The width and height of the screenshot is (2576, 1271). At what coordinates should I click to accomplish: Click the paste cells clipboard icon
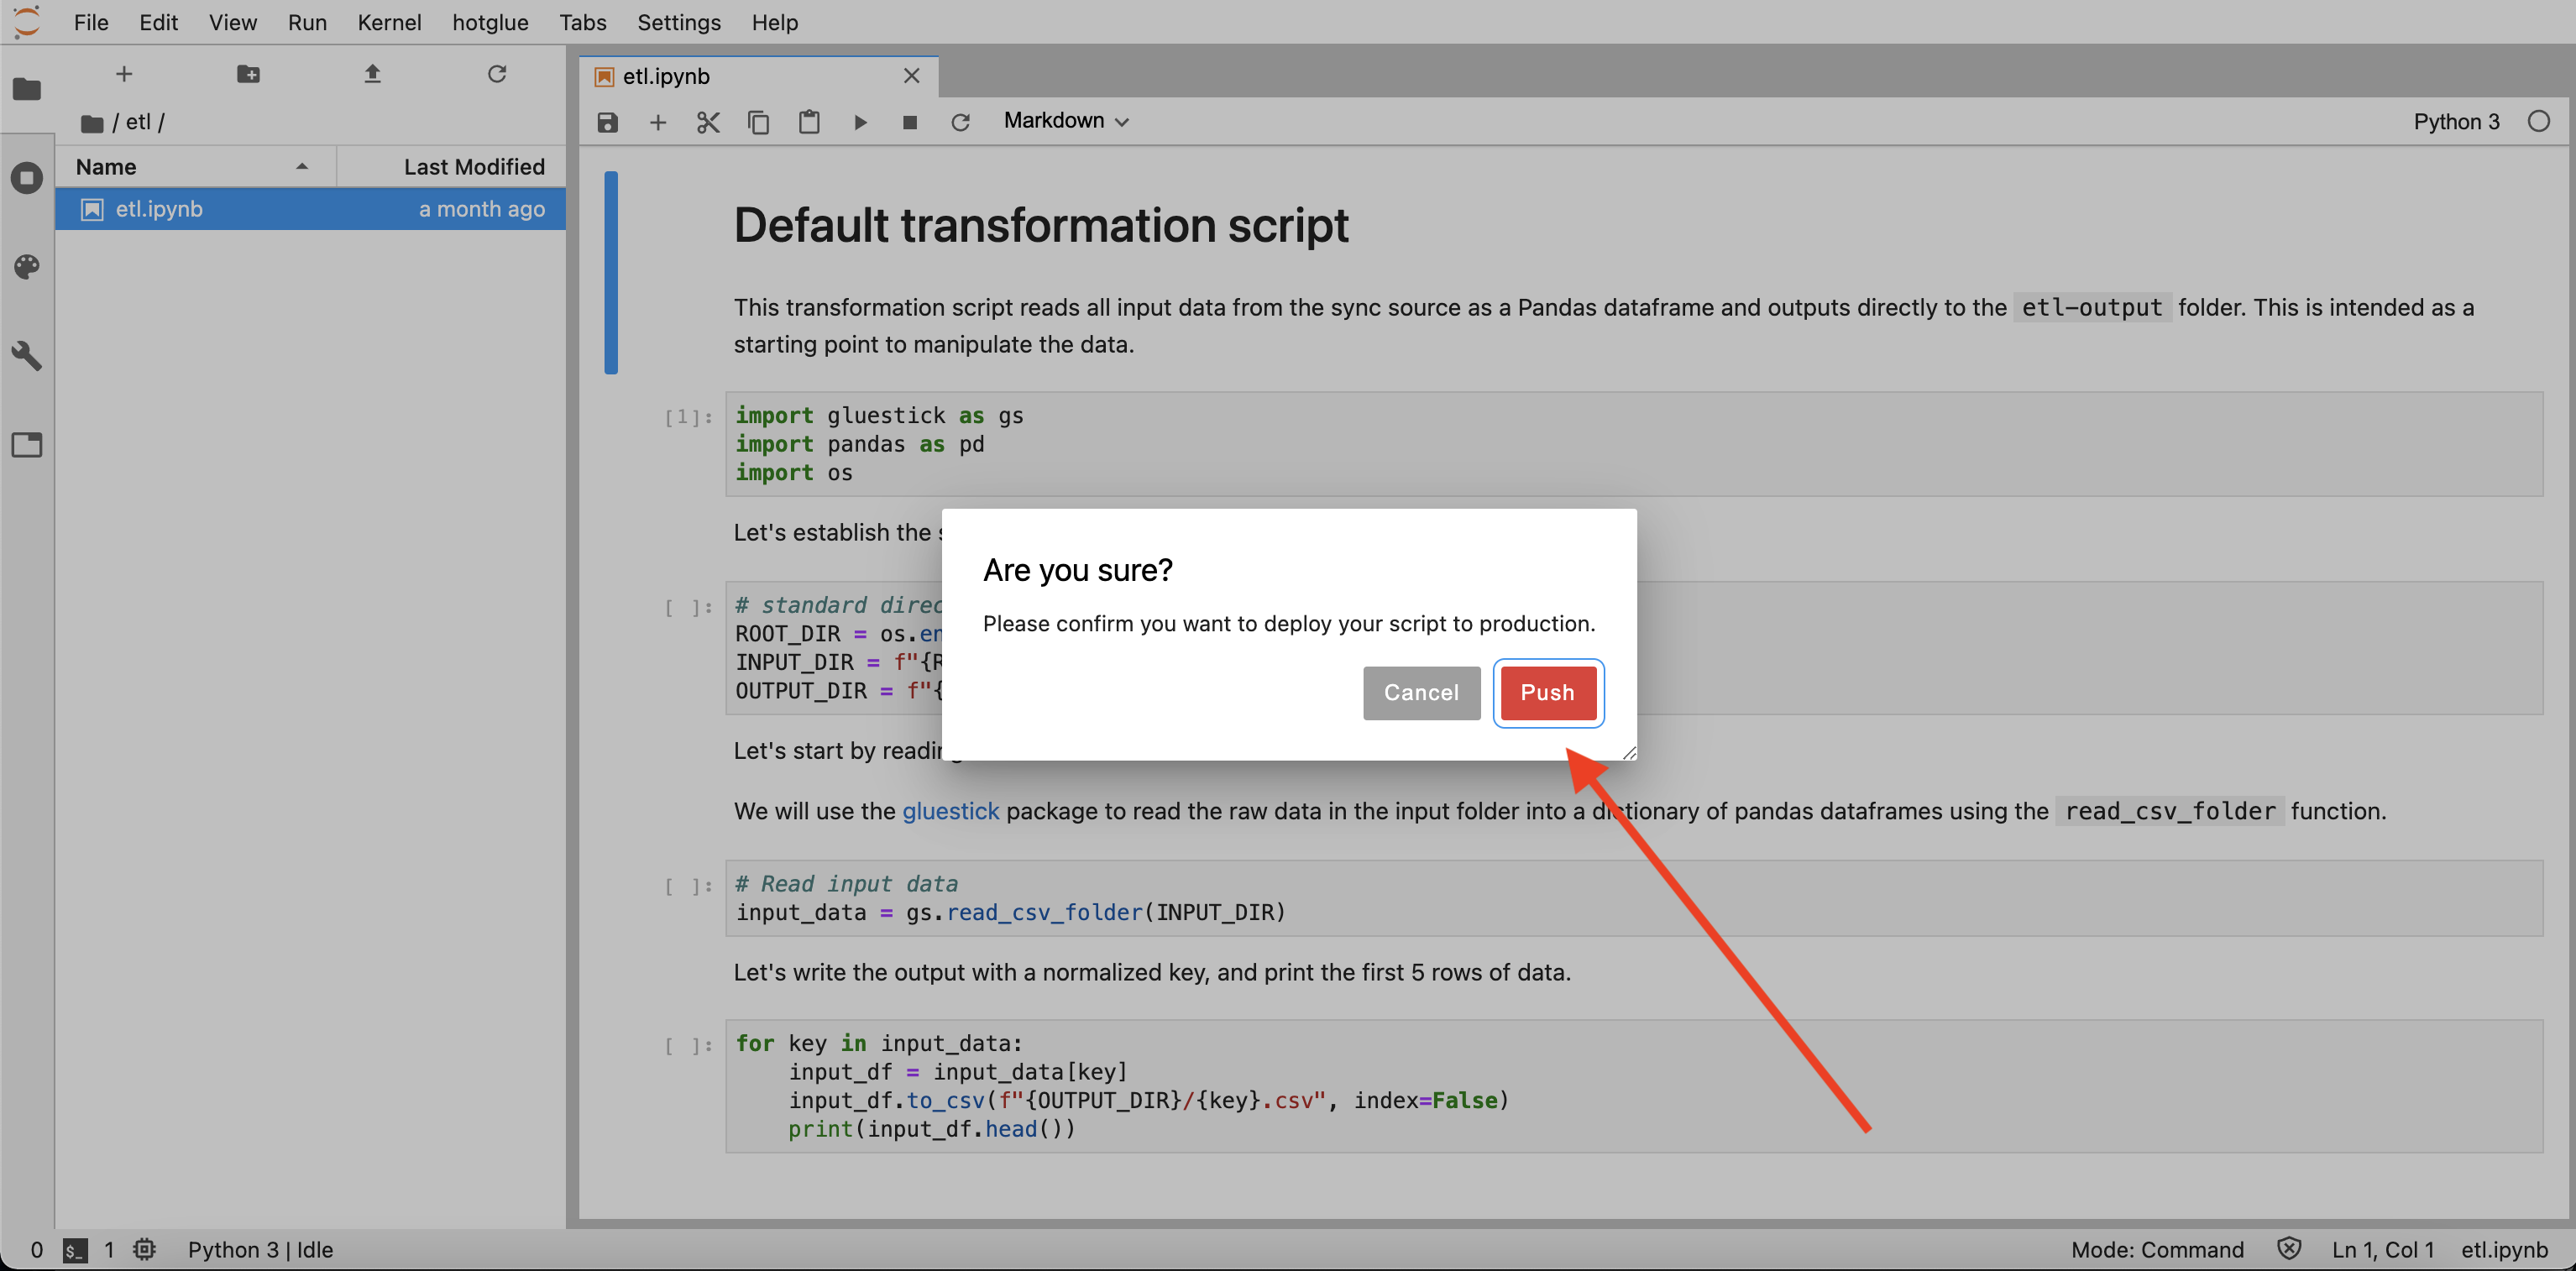(x=809, y=122)
